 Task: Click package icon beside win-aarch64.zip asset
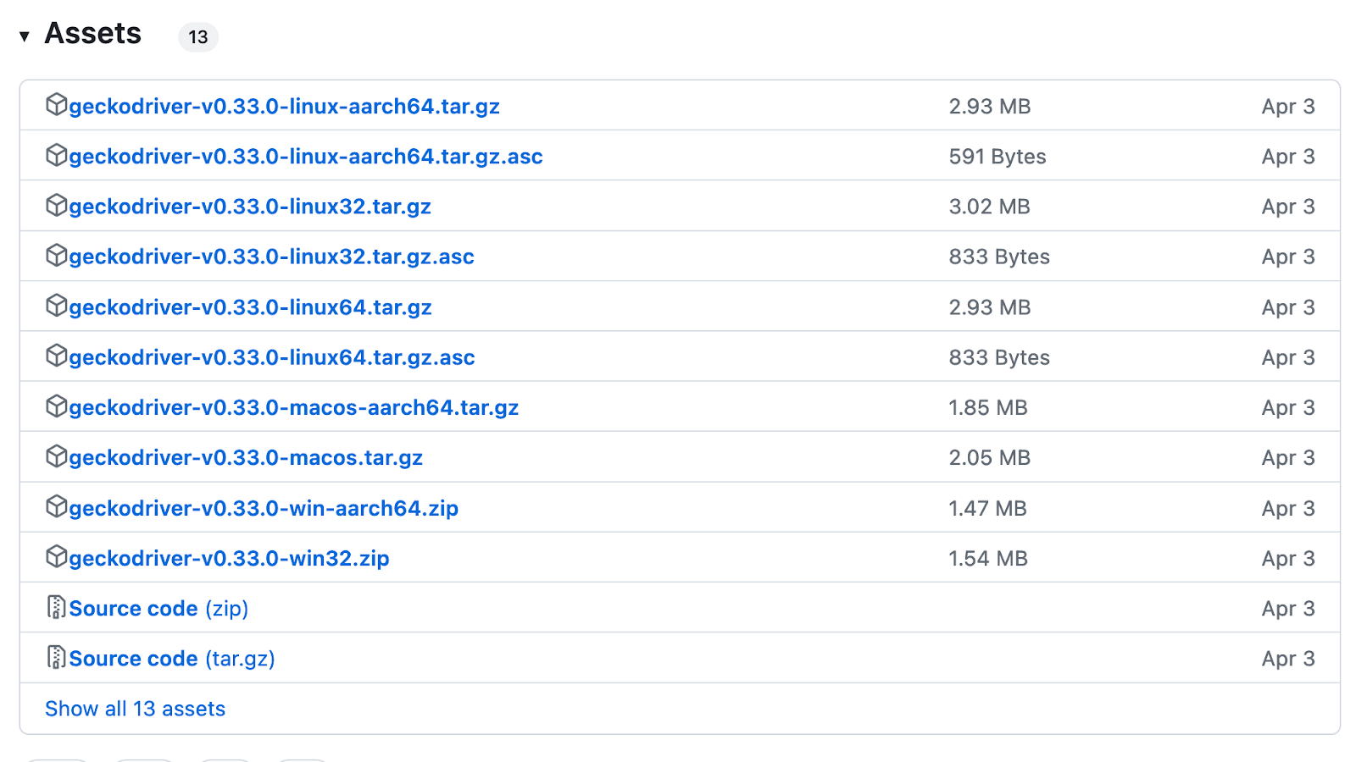[56, 507]
